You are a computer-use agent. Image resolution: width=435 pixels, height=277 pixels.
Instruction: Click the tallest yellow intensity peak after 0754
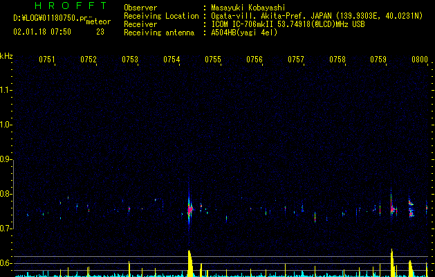point(190,263)
